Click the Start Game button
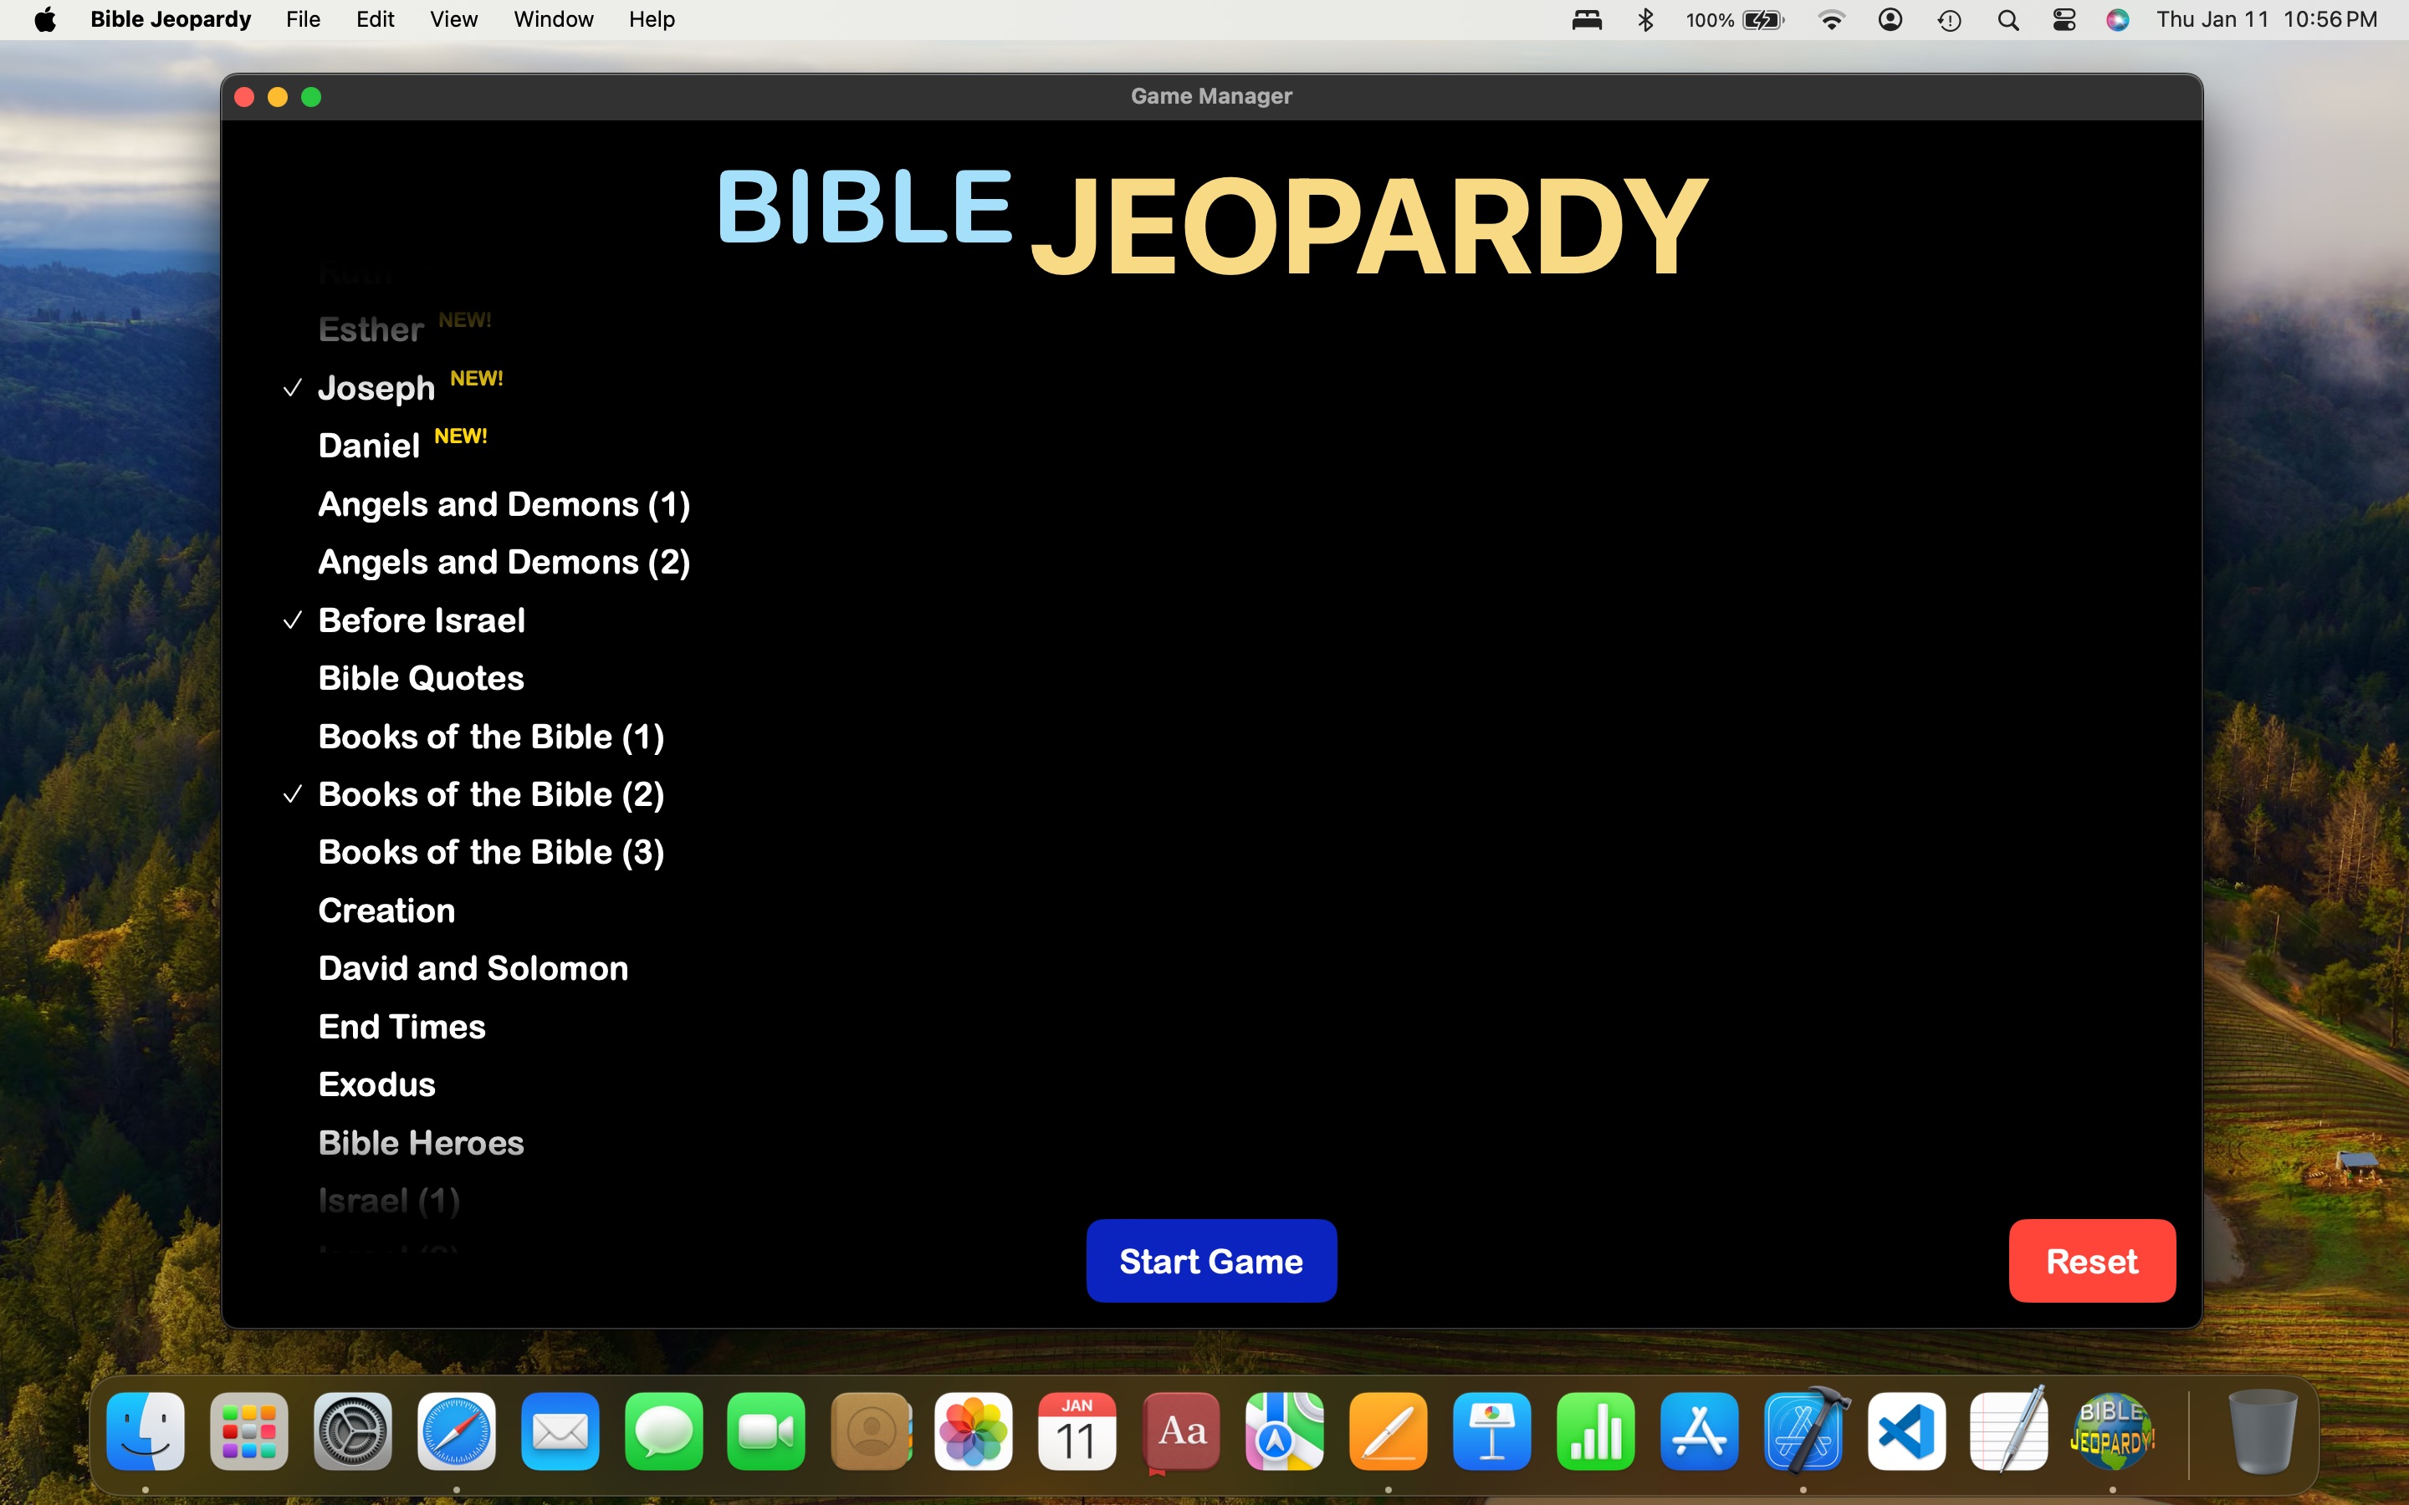Viewport: 2409px width, 1505px height. (x=1211, y=1261)
